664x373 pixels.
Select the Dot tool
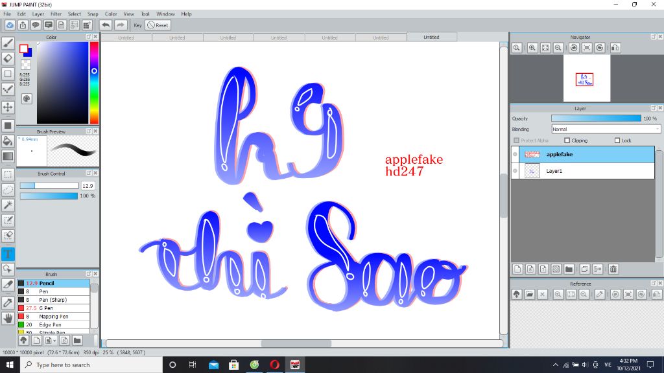[8, 89]
